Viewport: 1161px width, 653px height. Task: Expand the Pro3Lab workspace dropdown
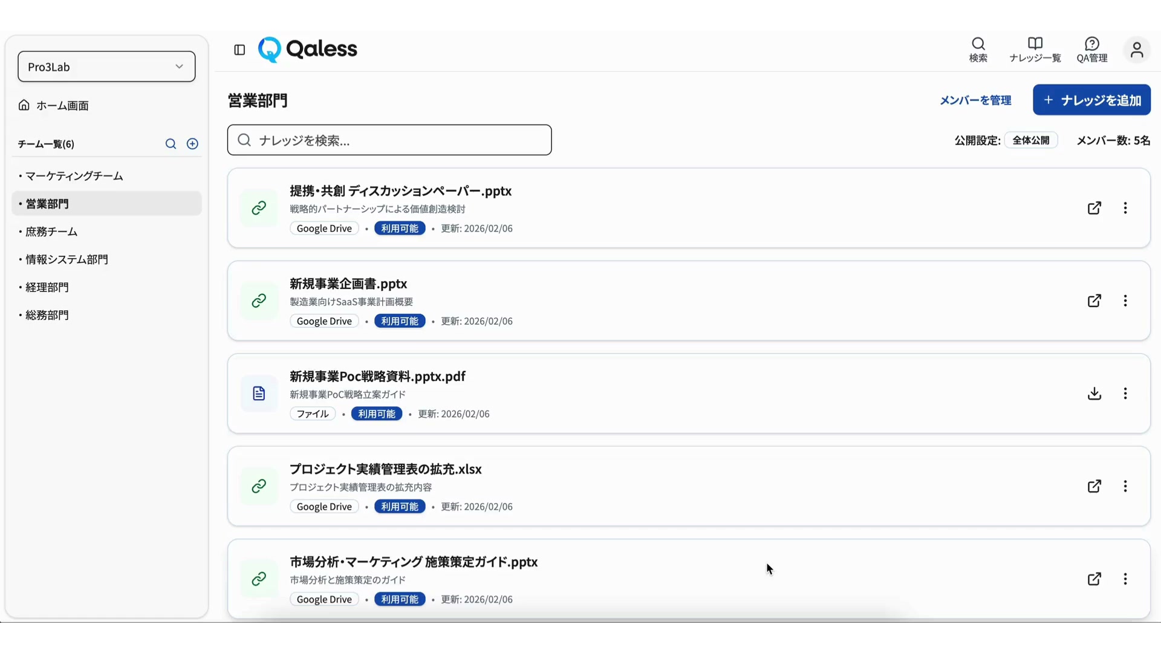point(106,67)
